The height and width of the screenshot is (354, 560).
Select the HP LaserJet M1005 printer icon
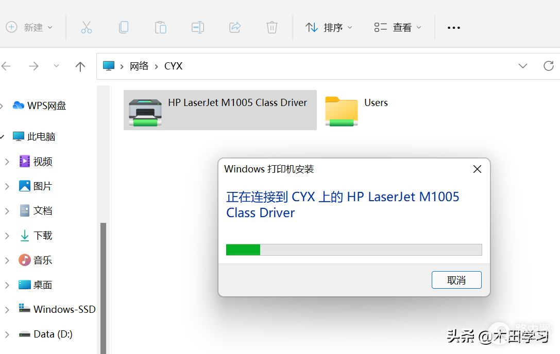pos(145,112)
